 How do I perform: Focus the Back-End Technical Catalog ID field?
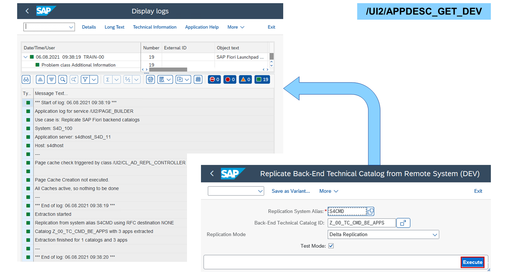click(x=362, y=223)
